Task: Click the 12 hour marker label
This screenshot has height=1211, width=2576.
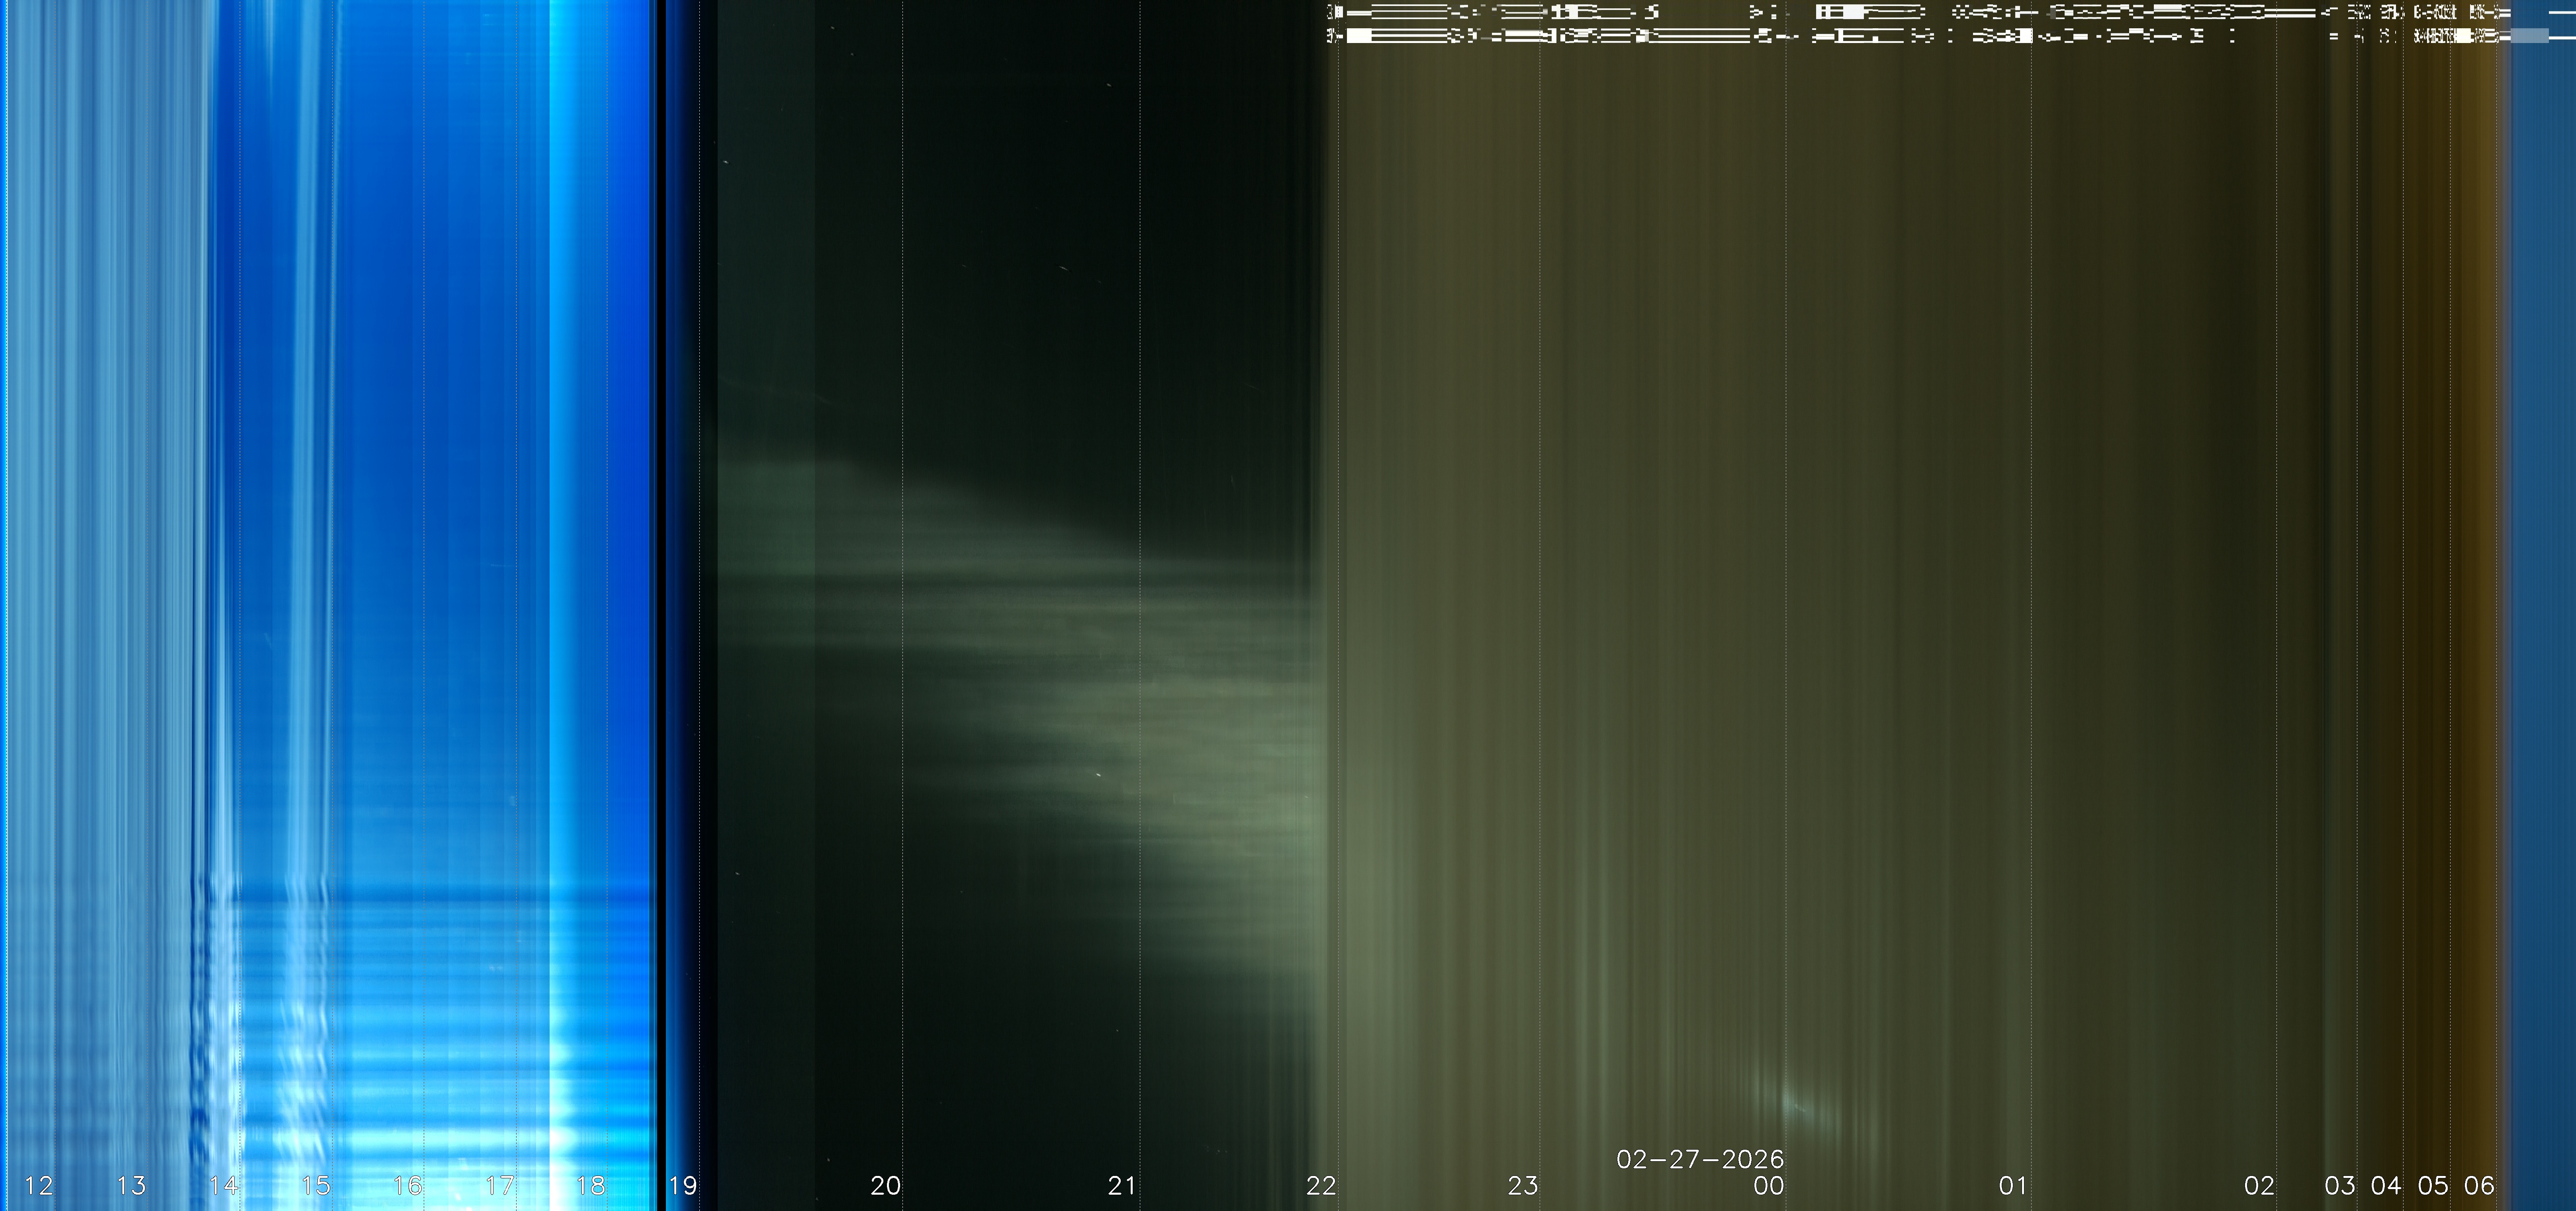Action: [x=39, y=1186]
